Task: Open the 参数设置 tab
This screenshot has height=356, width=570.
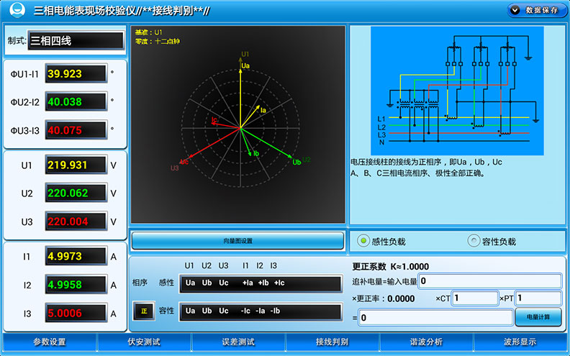Action: (50, 342)
